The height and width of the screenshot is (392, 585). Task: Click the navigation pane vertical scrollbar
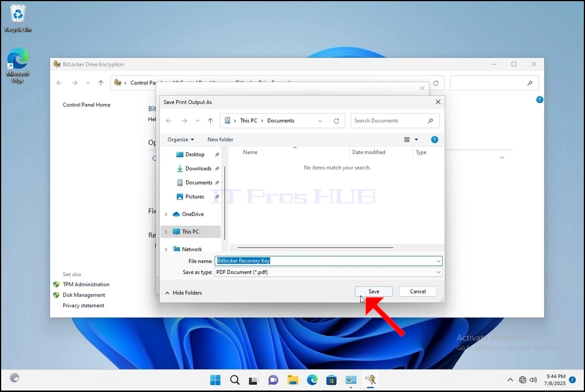225,203
